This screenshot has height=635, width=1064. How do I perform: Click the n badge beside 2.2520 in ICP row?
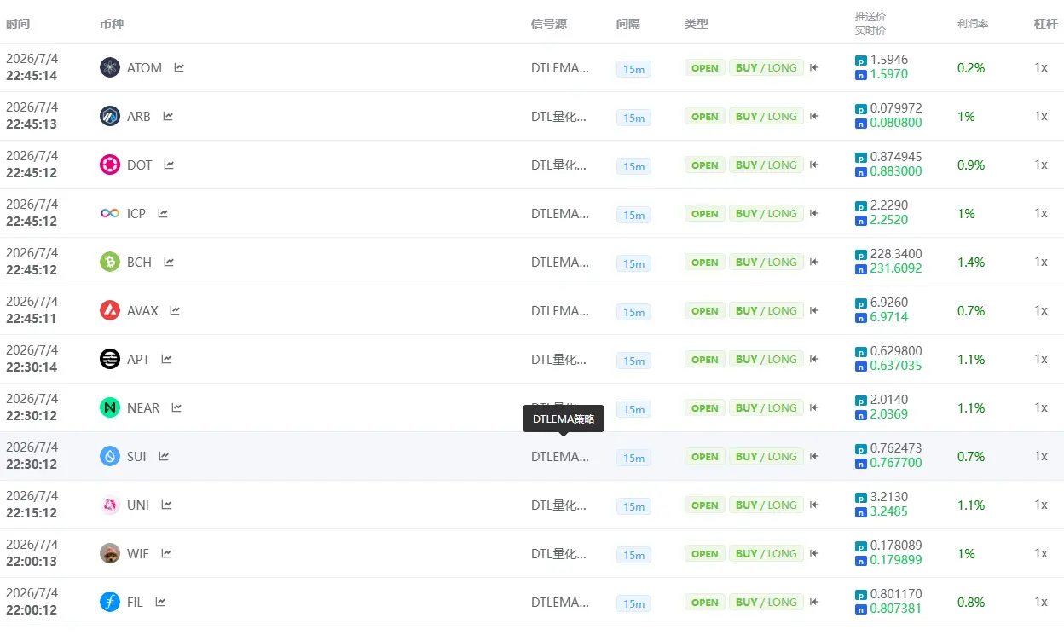click(860, 220)
